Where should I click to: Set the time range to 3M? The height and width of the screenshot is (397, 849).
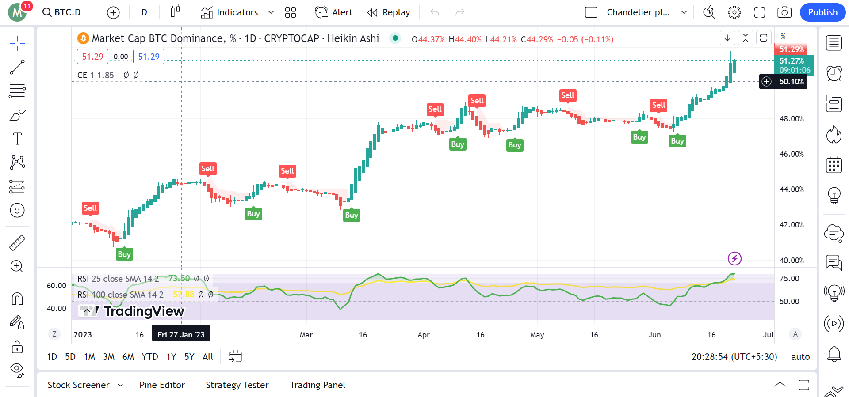pos(109,357)
